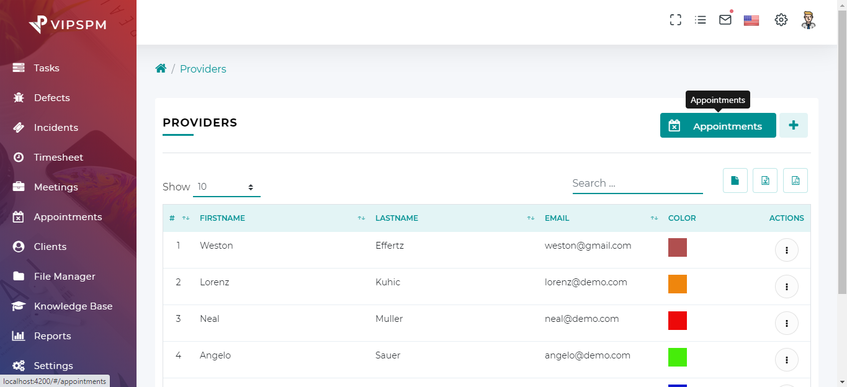Open the home breadcrumb icon
The width and height of the screenshot is (847, 387).
click(161, 68)
